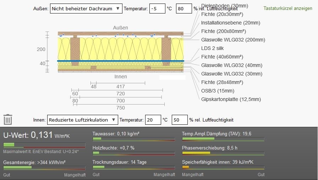Select the 'Fichte (40x60mm²)' layer label

coord(222,57)
